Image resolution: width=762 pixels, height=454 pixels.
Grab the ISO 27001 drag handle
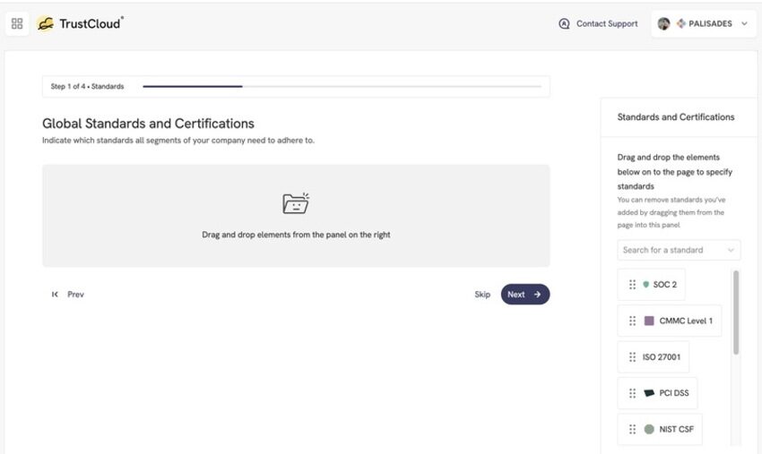pos(632,357)
